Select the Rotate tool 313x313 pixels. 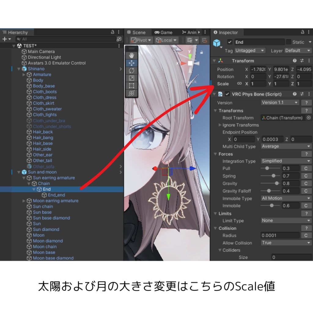tap(131, 71)
